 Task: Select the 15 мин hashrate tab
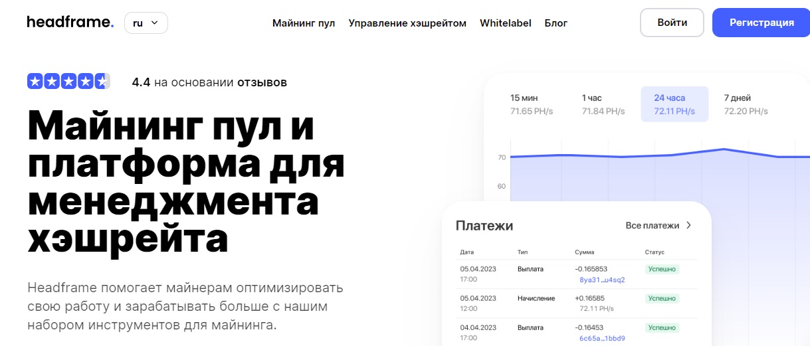coord(533,104)
